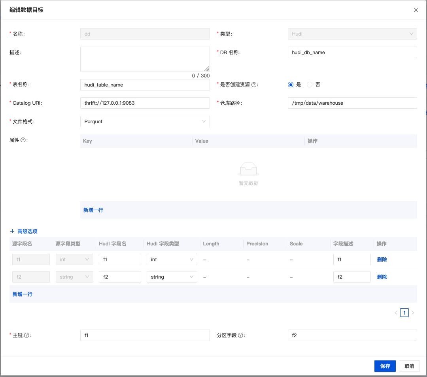Click the help icon next to 分区字段
This screenshot has width=427, height=377.
click(241, 336)
